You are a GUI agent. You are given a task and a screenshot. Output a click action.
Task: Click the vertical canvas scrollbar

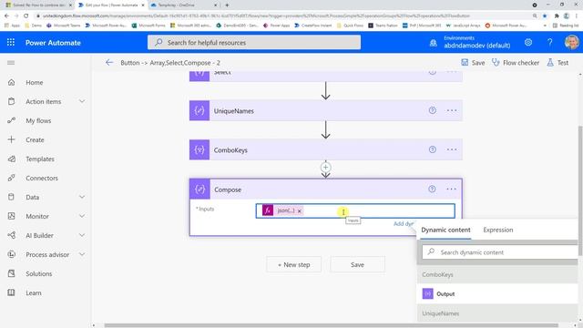coord(580,190)
